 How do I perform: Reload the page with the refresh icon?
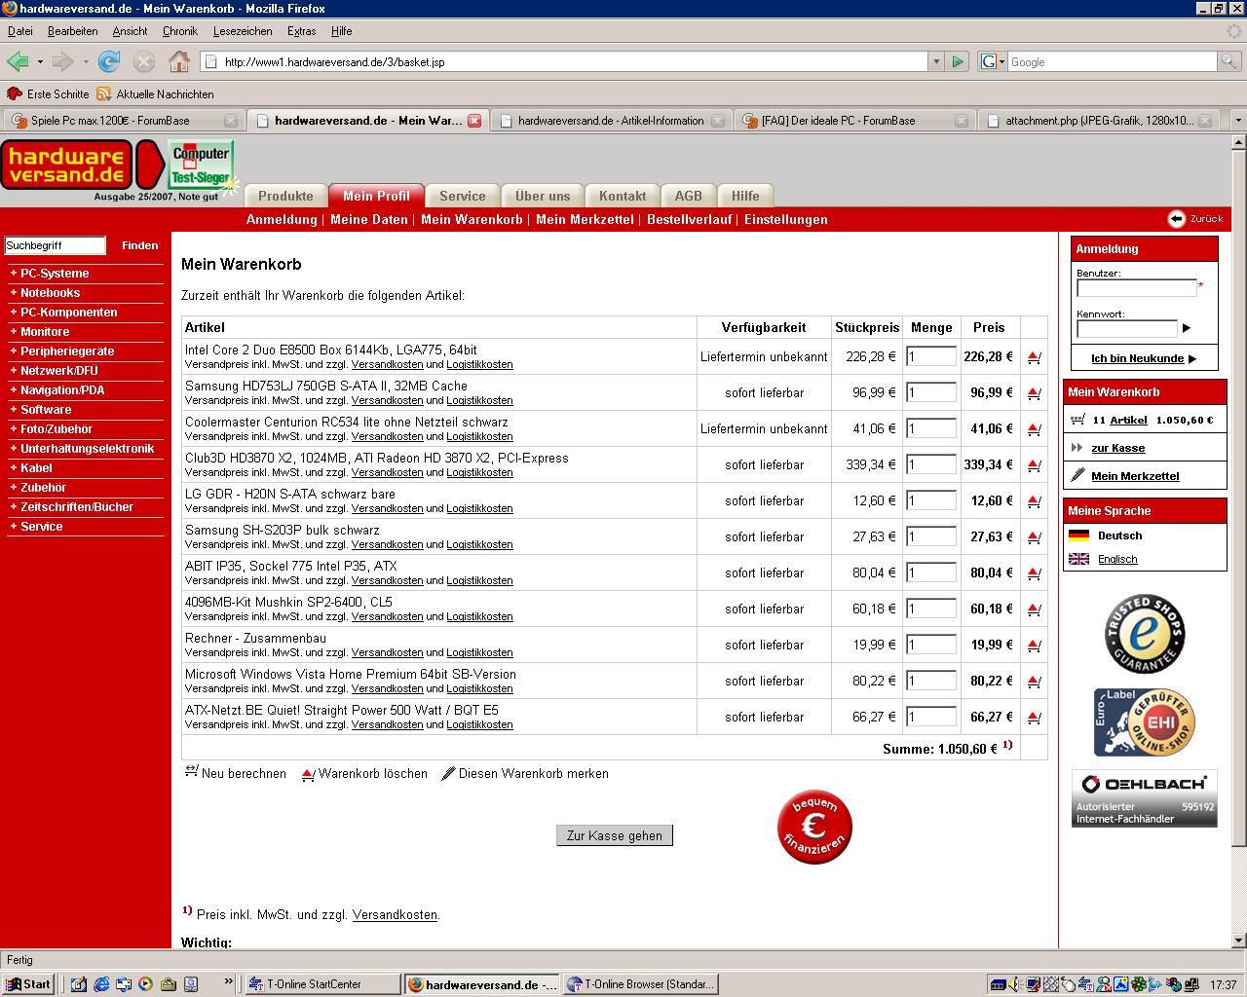tap(109, 61)
